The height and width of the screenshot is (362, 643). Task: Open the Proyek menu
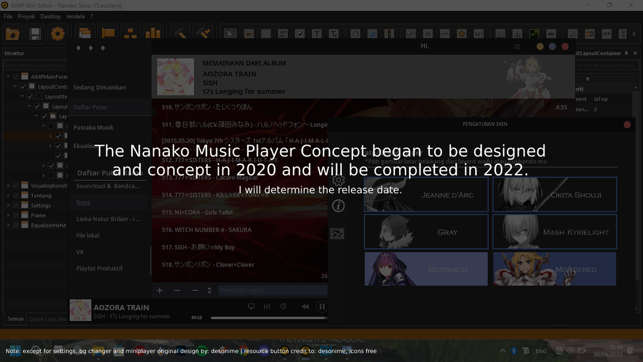coord(26,17)
